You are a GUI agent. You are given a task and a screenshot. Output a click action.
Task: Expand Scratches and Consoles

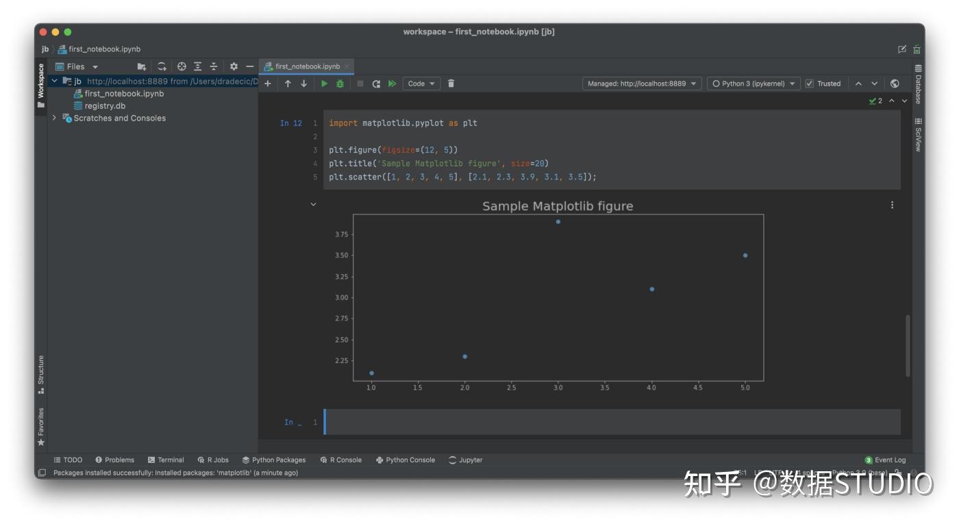pyautogui.click(x=55, y=118)
